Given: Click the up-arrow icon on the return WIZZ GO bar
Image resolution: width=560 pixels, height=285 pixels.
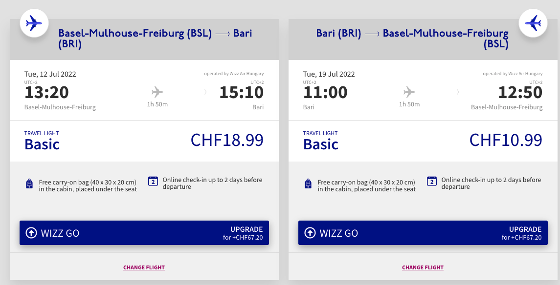Looking at the screenshot, I should click(310, 233).
